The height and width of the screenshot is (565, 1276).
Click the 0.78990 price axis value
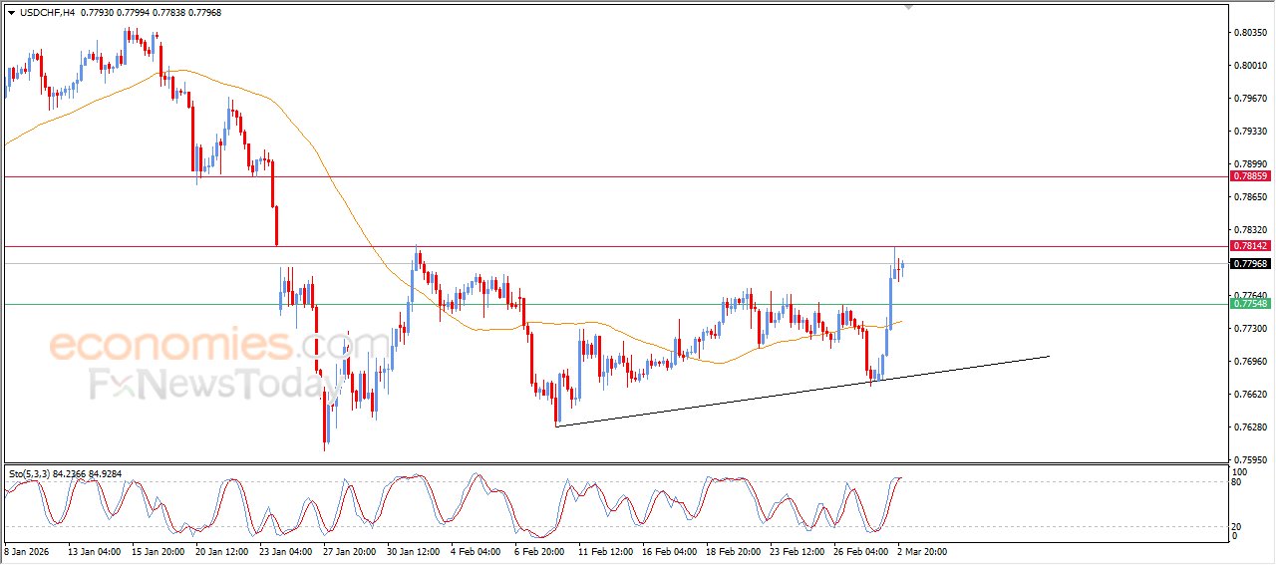click(x=1250, y=164)
